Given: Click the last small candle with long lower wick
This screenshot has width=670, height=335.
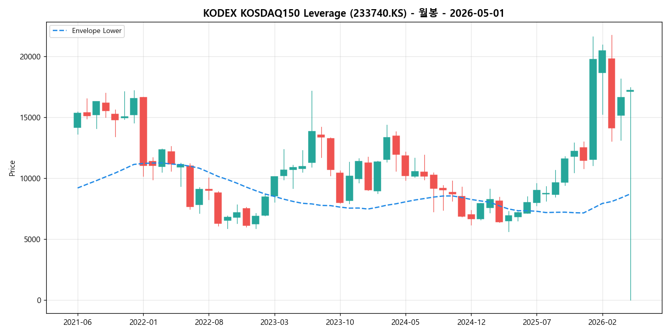Looking at the screenshot, I should (630, 91).
